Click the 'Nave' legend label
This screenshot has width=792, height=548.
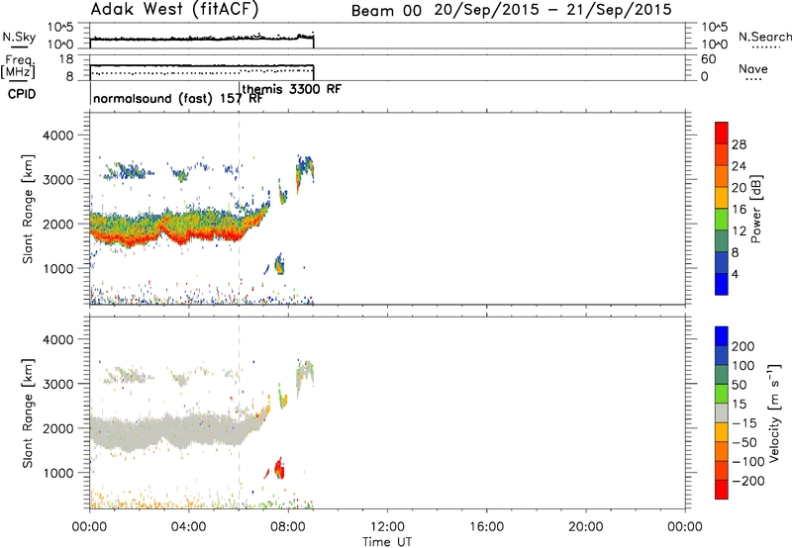[x=753, y=68]
